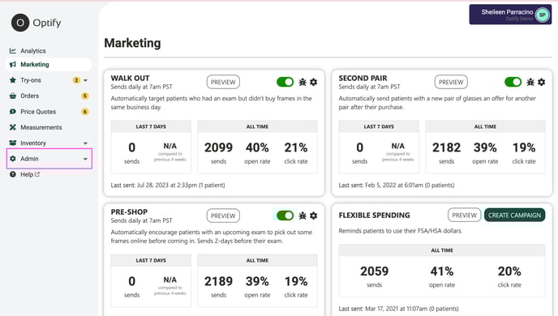
Task: Click Create Campaign for Flexible Spending
Action: 514,215
